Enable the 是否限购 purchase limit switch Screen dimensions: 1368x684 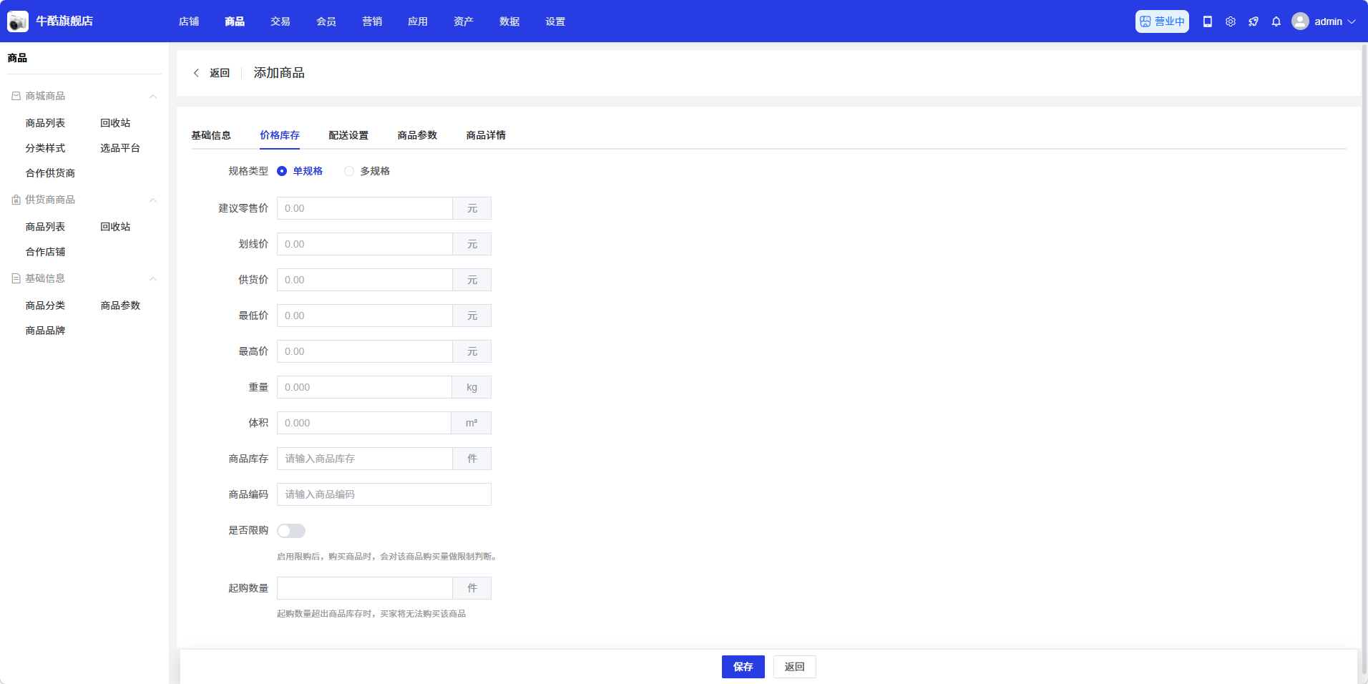(x=291, y=531)
